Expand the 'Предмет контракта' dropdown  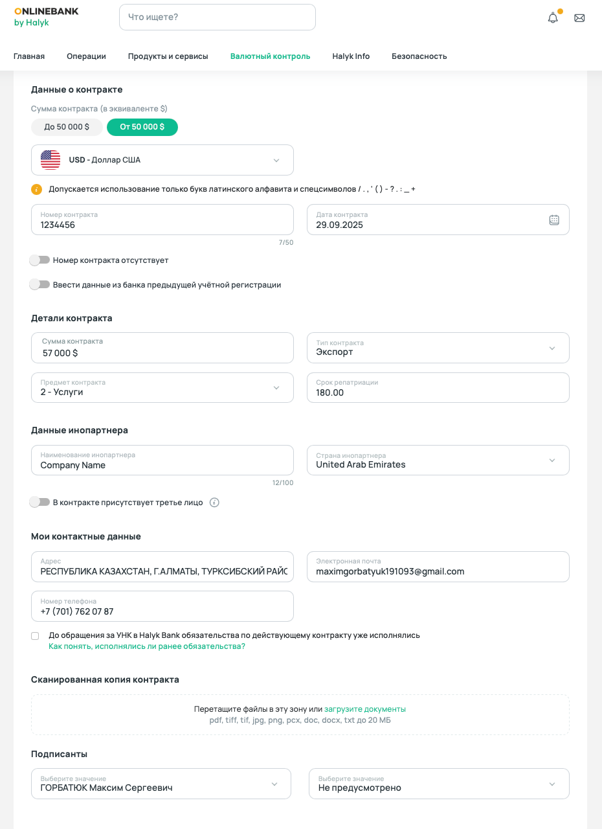pos(276,388)
